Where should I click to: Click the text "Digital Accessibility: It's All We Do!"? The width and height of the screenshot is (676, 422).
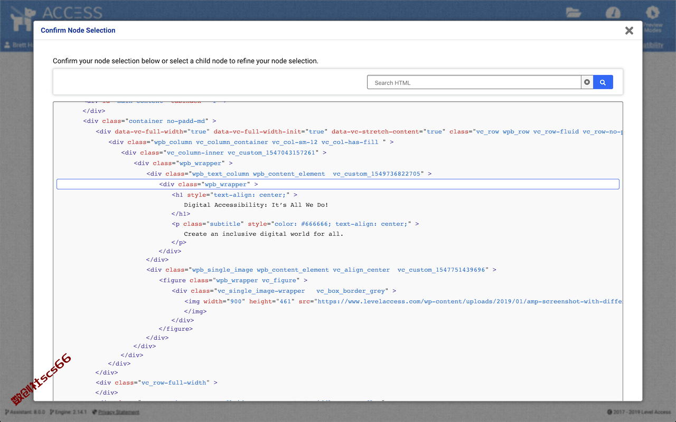coord(256,205)
